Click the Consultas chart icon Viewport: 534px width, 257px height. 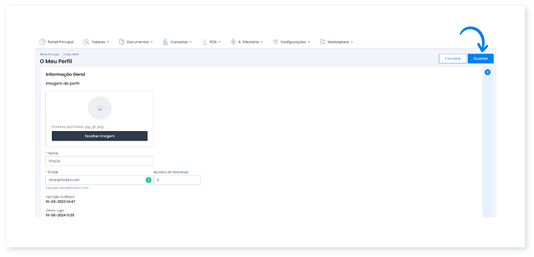point(166,42)
